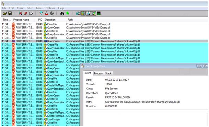
Task: Switch to the Process tab in Event Properties
Action: coord(98,73)
